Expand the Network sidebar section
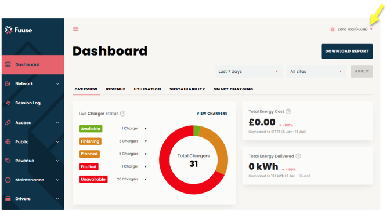The height and width of the screenshot is (211, 390). click(57, 83)
